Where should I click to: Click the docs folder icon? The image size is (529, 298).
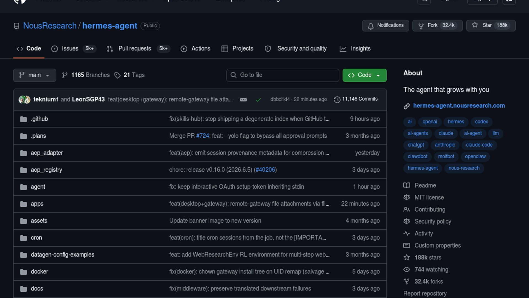click(x=23, y=289)
